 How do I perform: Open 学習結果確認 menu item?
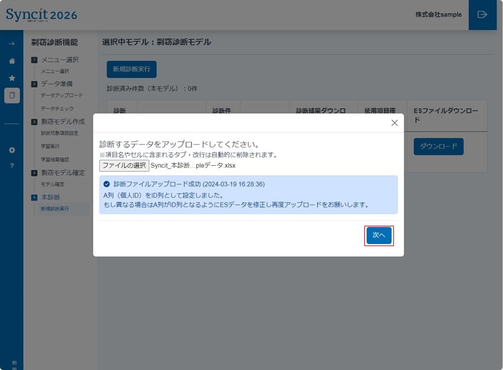(x=55, y=159)
